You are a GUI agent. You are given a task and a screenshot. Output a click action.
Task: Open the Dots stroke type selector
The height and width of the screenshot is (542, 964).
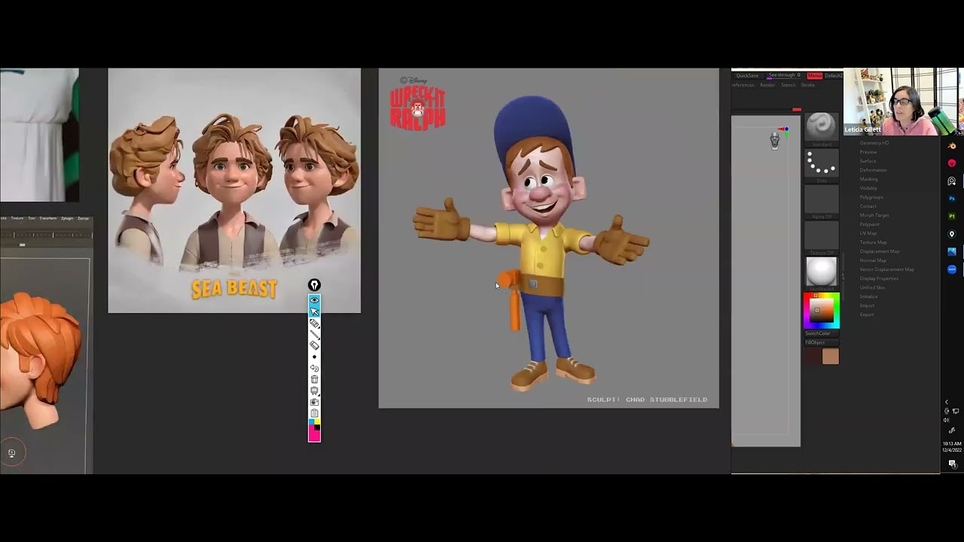[822, 163]
